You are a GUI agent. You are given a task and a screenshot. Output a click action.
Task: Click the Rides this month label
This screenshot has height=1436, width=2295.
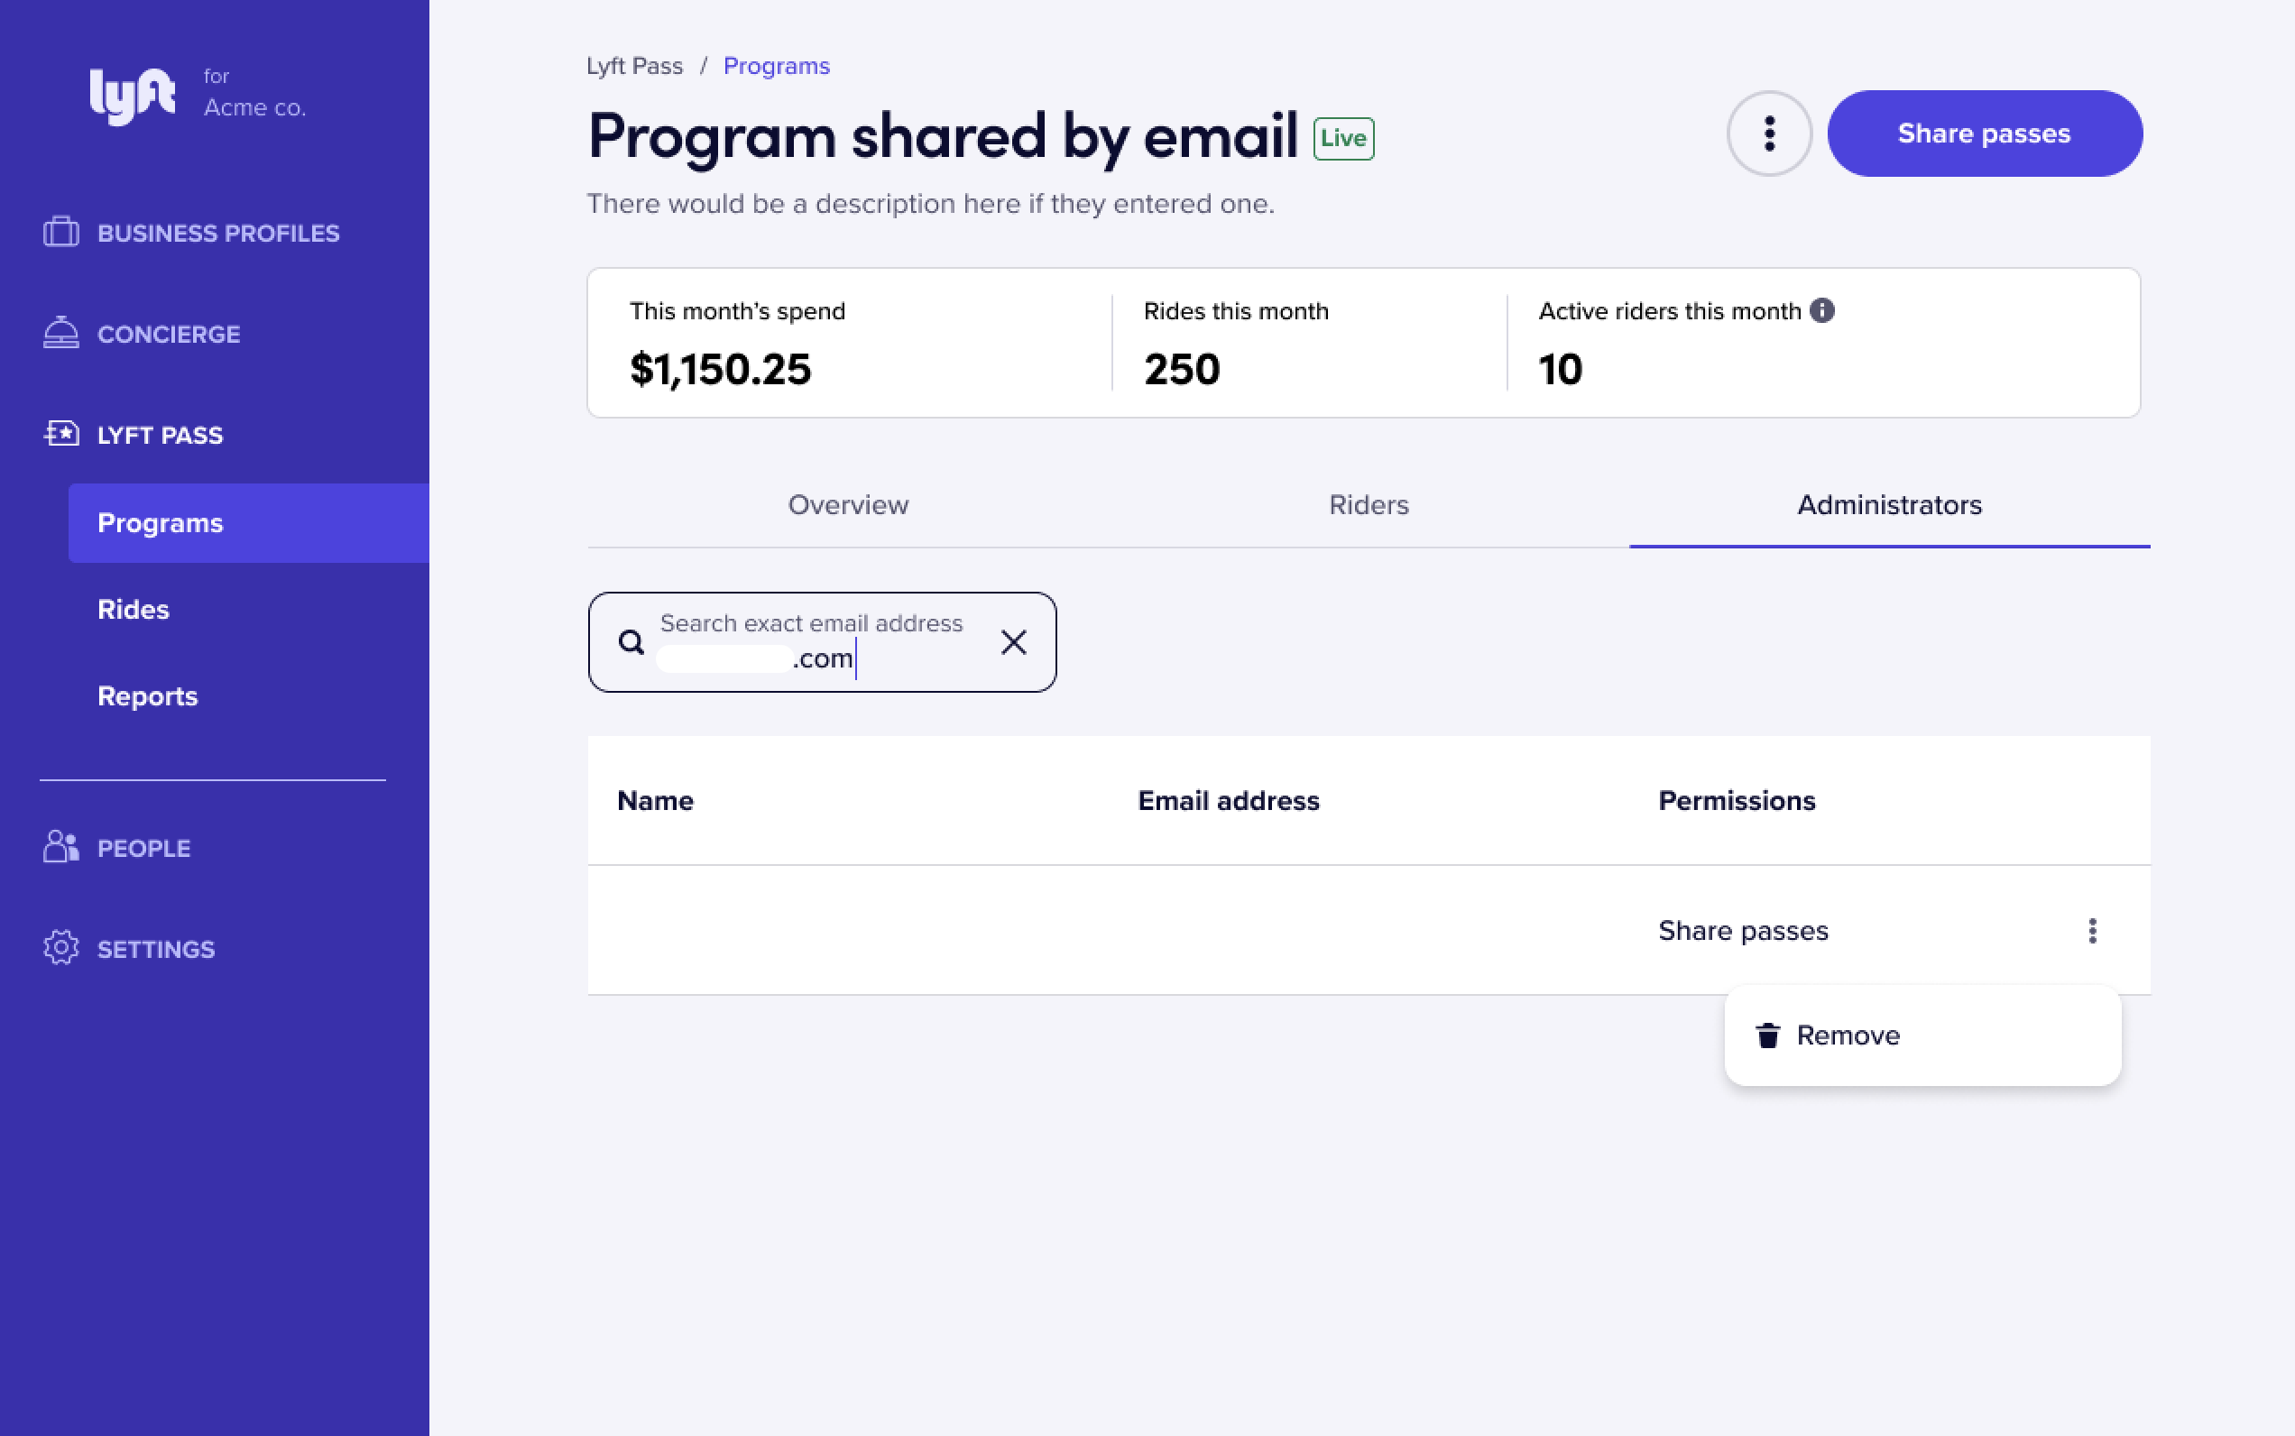coord(1236,311)
